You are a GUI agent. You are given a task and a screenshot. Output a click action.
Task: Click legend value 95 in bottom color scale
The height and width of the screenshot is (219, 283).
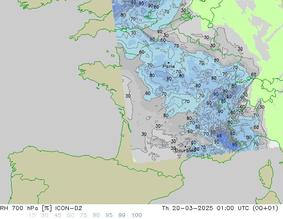[109, 215]
